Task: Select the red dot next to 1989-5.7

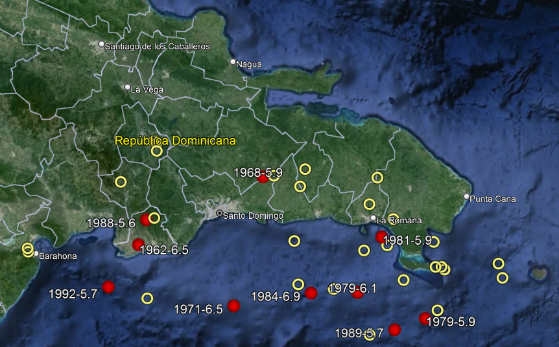Action: click(x=394, y=330)
